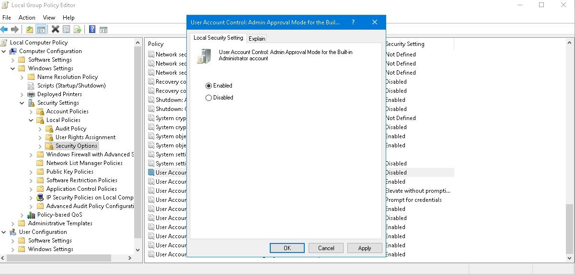Image resolution: width=575 pixels, height=275 pixels.
Task: Click the Up One Level folder icon
Action: click(x=30, y=30)
